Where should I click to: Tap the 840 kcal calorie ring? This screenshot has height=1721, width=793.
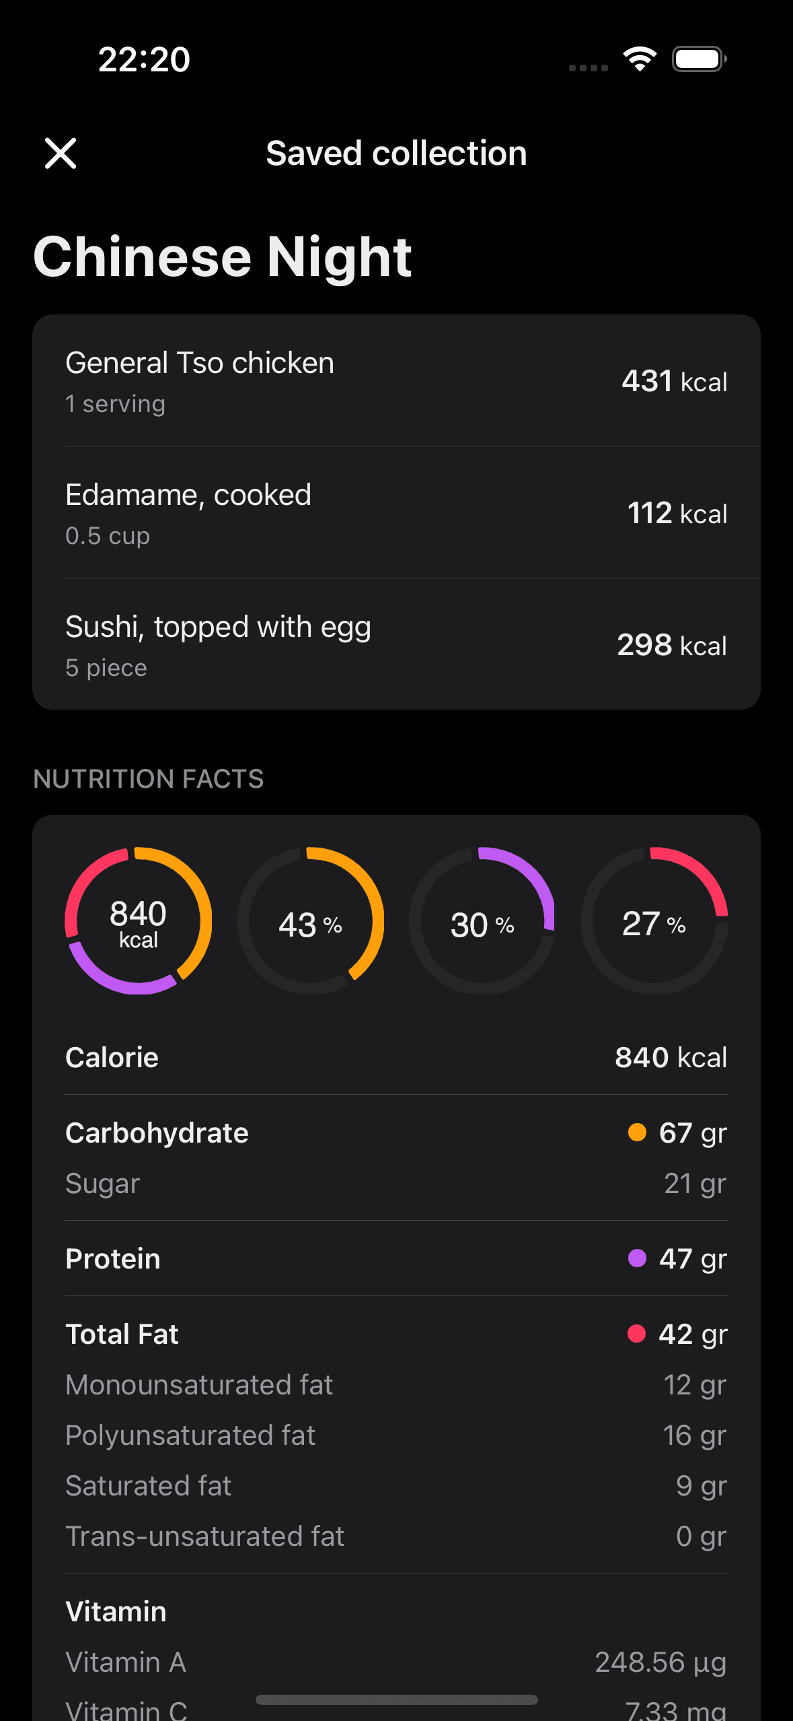click(139, 921)
